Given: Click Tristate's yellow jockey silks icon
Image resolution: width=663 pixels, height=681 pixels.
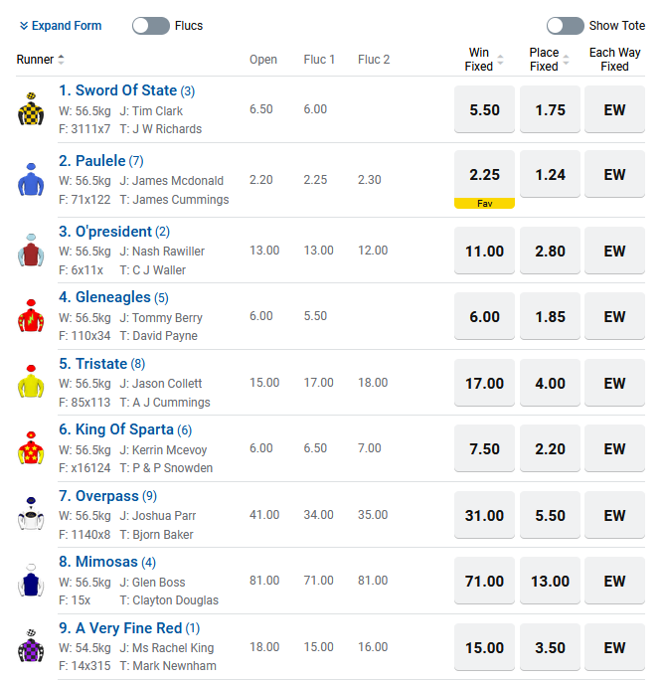Looking at the screenshot, I should (x=31, y=383).
